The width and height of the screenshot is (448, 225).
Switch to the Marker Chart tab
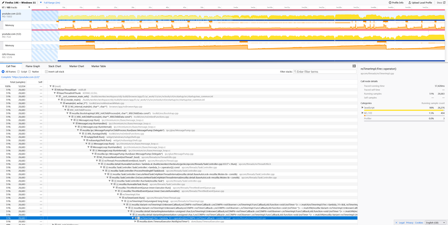[x=77, y=66]
